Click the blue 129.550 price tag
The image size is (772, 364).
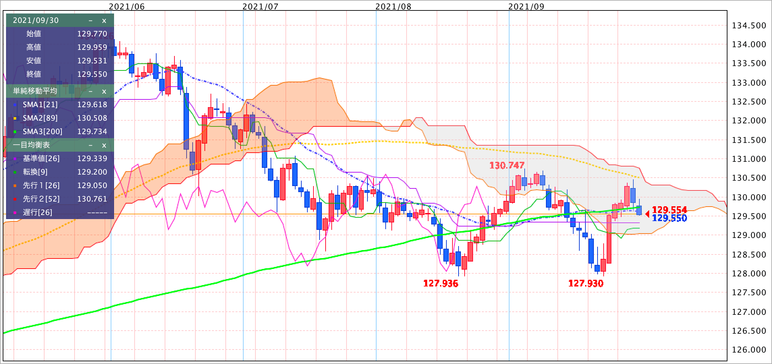coord(669,218)
